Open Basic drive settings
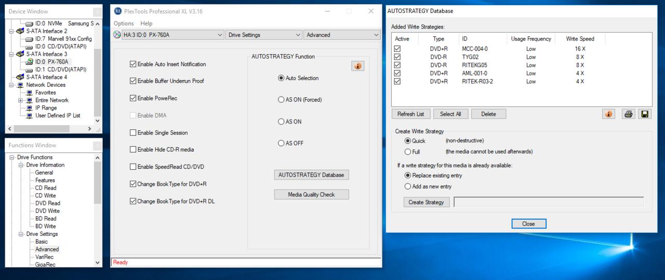This screenshot has width=665, height=280. point(42,242)
